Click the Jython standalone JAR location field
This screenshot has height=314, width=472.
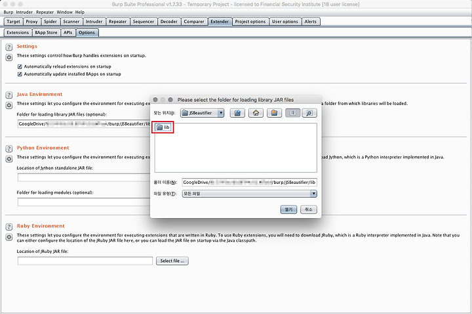tap(84, 177)
